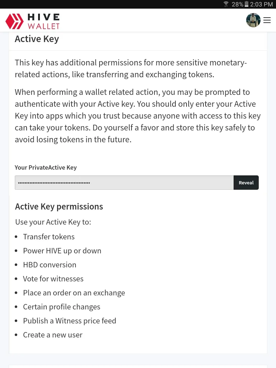
Task: Select the Create a new user item
Action: pyautogui.click(x=53, y=335)
